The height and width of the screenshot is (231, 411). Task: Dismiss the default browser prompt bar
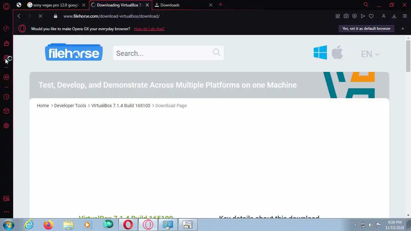(x=402, y=29)
